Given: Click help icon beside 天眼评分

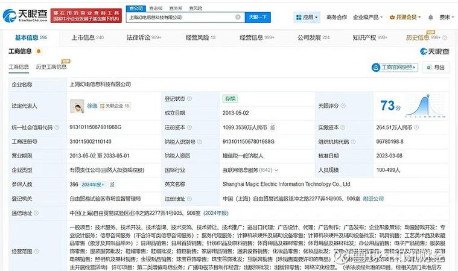Looking at the screenshot, I should [x=343, y=106].
